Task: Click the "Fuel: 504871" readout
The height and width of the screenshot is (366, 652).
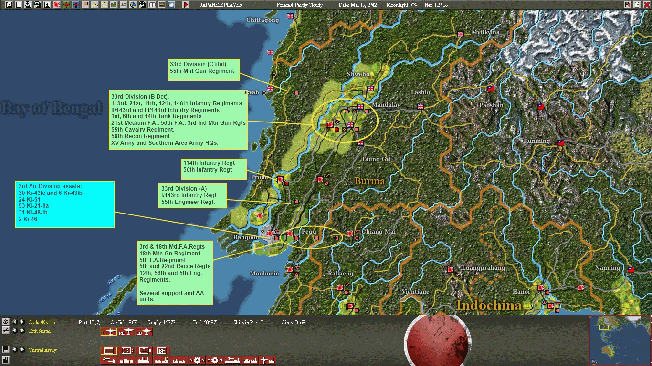Action: click(x=205, y=323)
